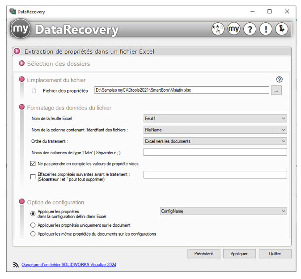This screenshot has width=301, height=279.
Task: Click the DataRecovery title bar app icon
Action: (x=13, y=12)
